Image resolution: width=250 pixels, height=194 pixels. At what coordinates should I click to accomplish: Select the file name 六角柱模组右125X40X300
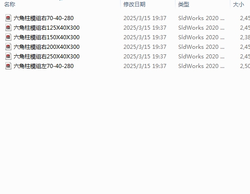[47, 28]
